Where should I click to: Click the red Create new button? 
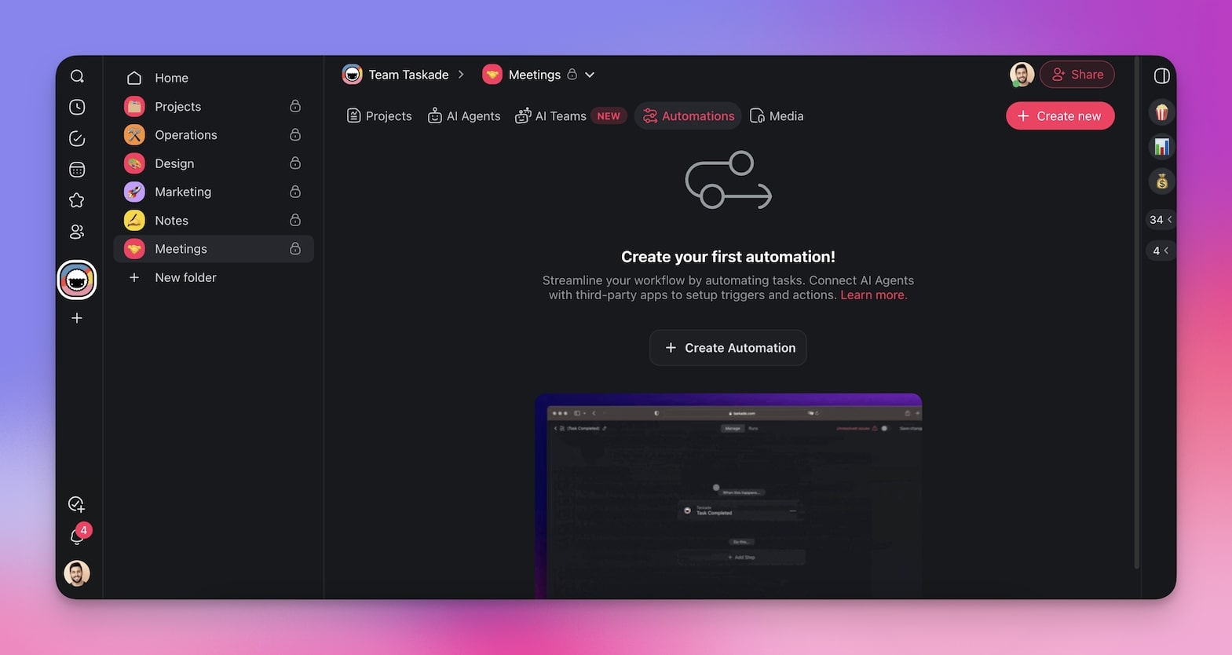1060,116
